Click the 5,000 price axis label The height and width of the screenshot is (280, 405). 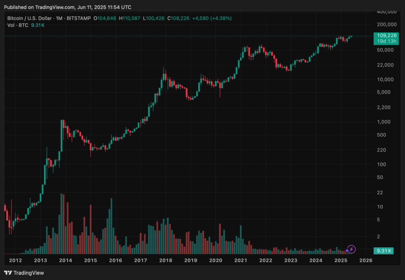click(x=384, y=92)
